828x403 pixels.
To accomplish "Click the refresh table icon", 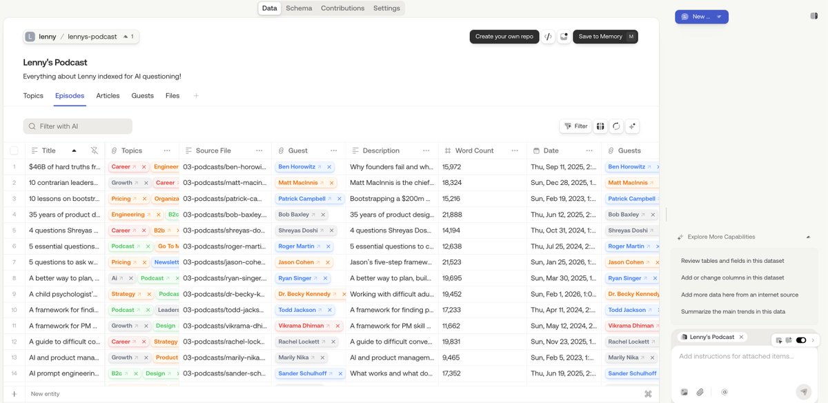I will coord(616,126).
